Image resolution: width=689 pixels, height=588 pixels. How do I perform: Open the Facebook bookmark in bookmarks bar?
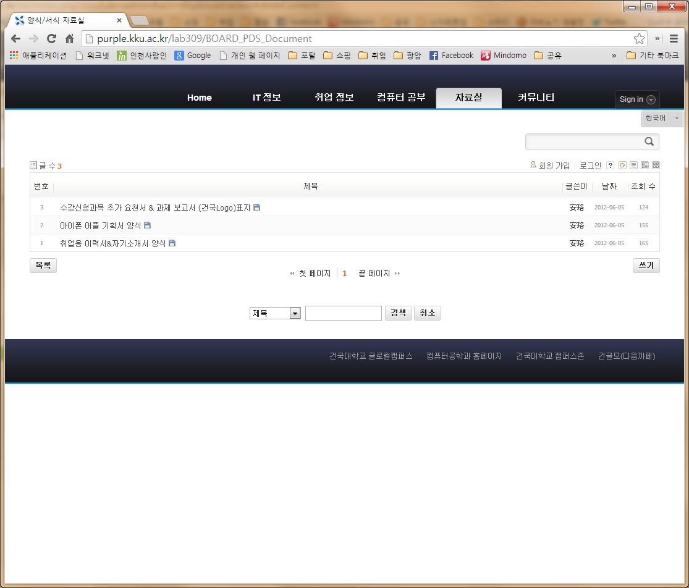451,56
